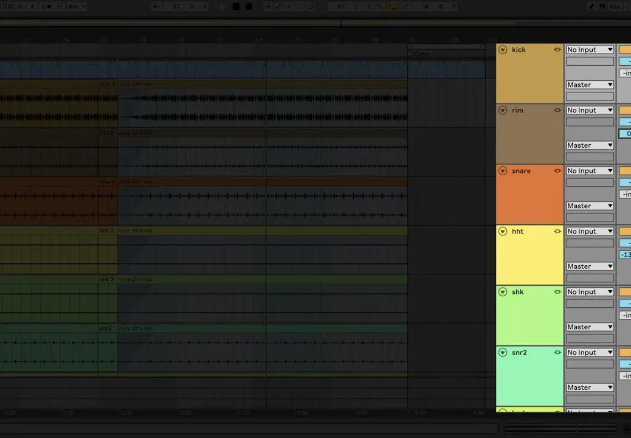Open the metronome settings dropdown arrow
This screenshot has width=631, height=438.
tap(58, 7)
